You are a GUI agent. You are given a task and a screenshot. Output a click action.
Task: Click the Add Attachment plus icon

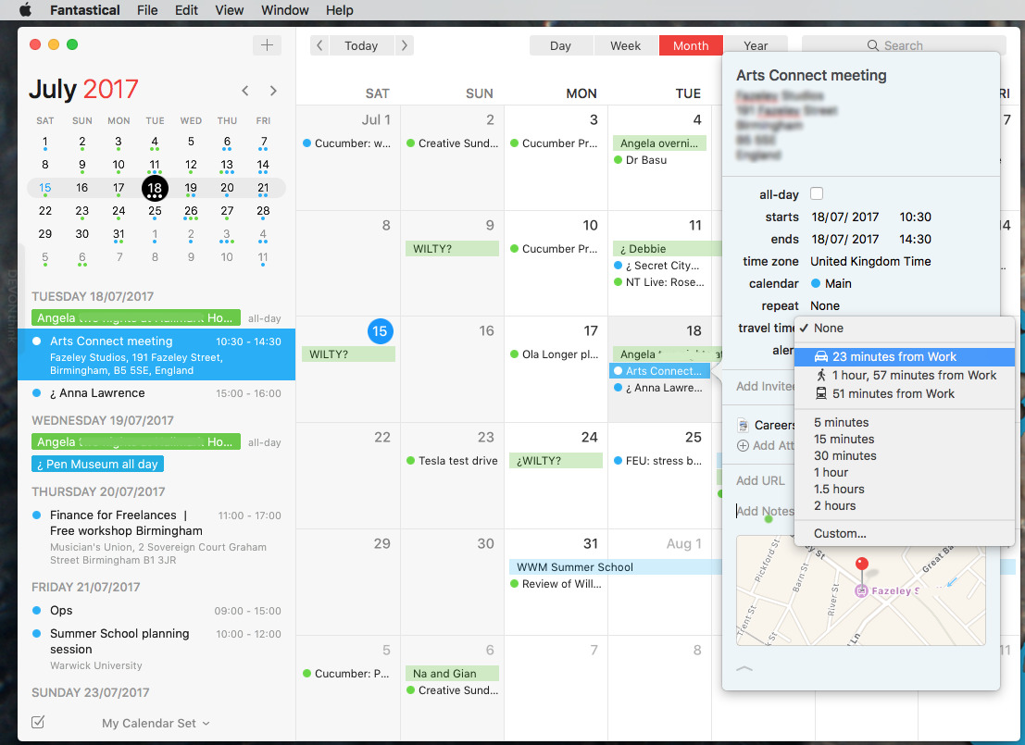744,446
